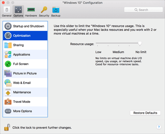
Task: Click the Resource usage slider handle
Action: point(140,44)
